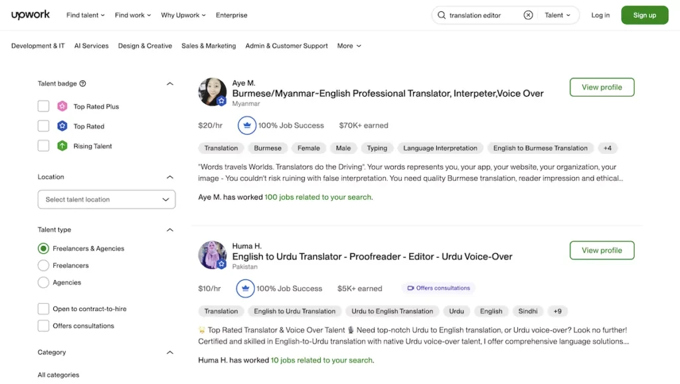
Task: Enable the Top Rated Plus checkbox
Action: (44, 106)
